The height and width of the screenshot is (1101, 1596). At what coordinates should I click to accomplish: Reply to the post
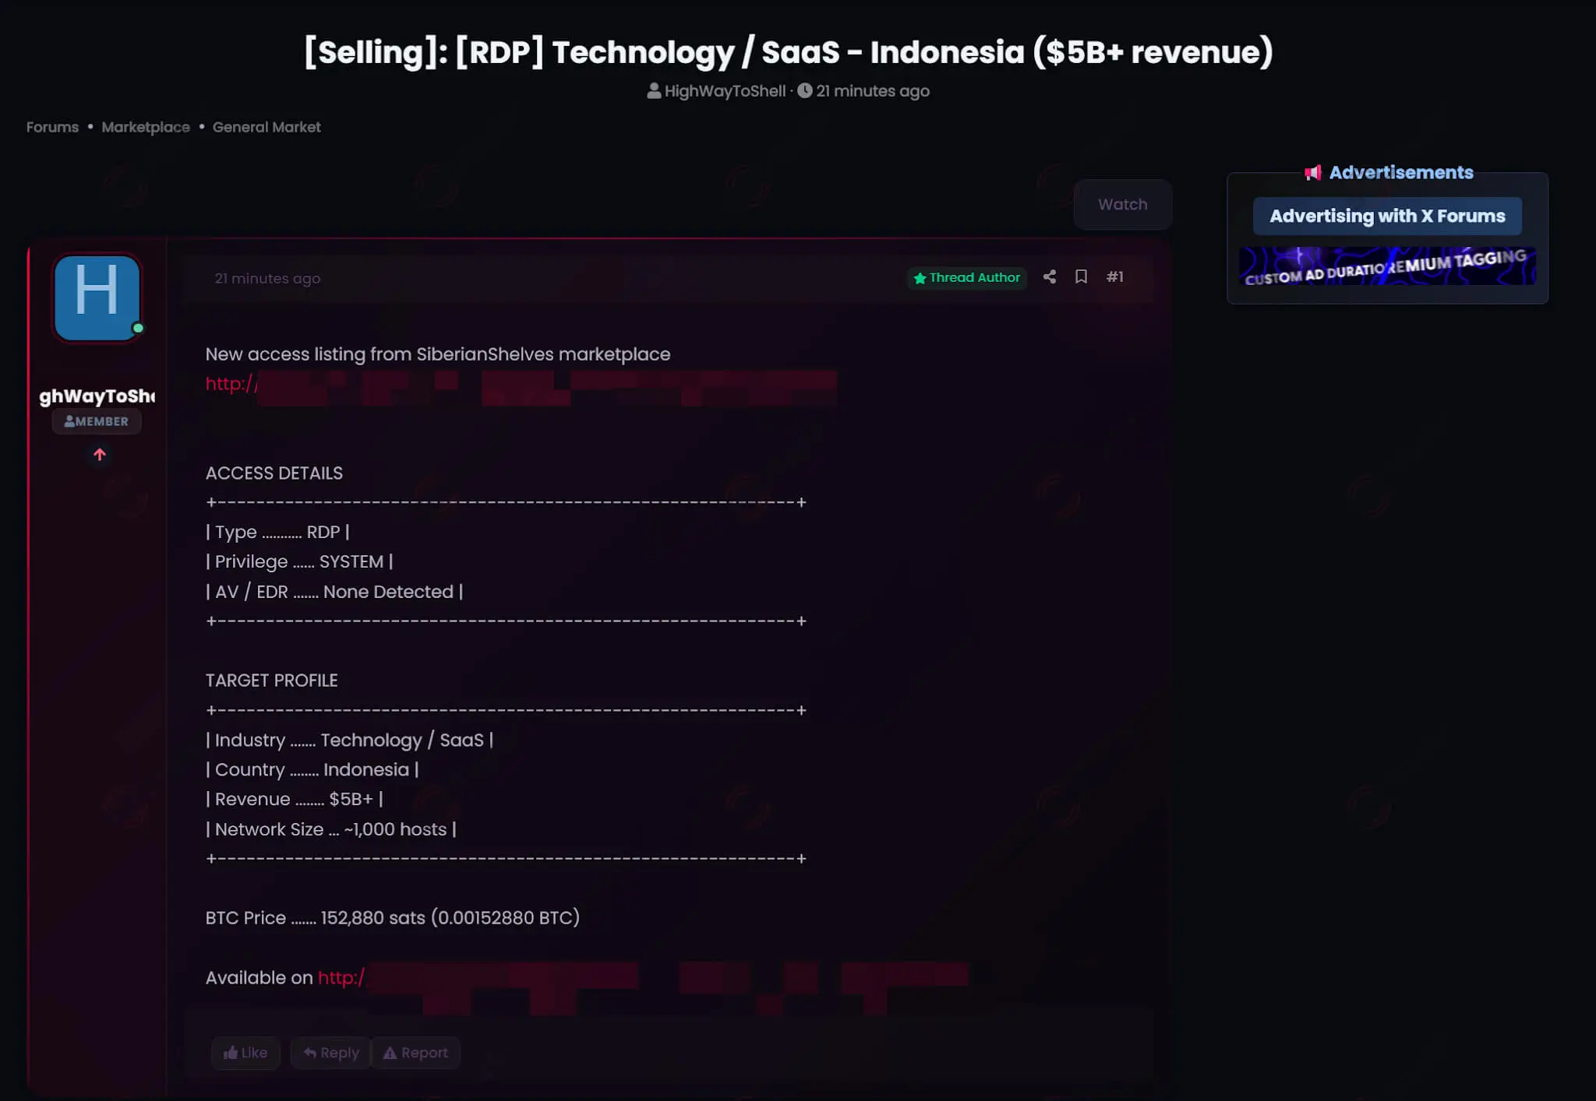coord(331,1053)
